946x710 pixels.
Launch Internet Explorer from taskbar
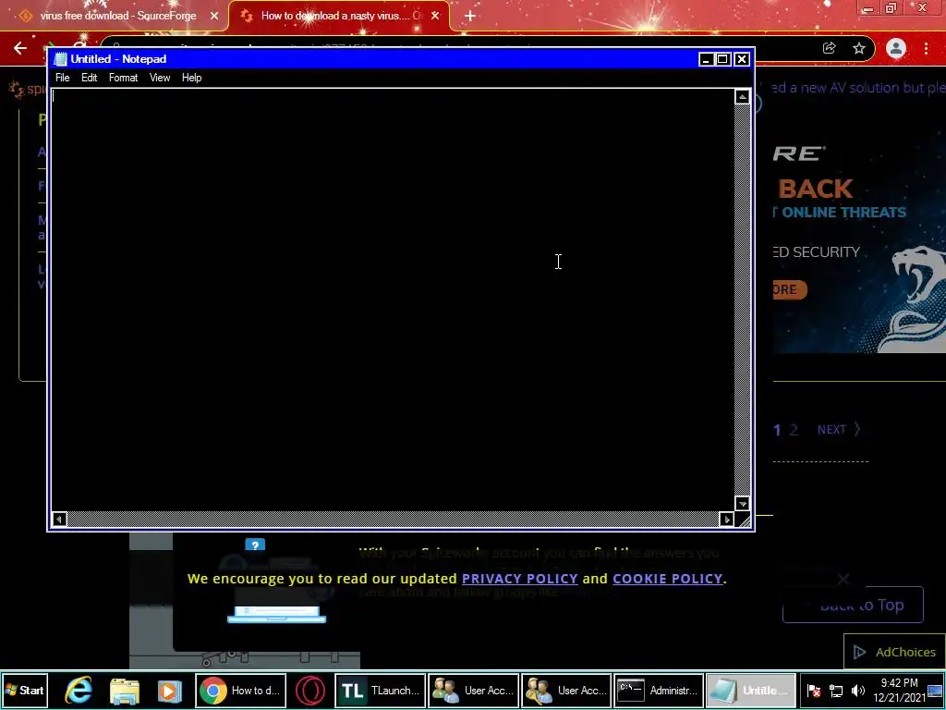point(79,691)
